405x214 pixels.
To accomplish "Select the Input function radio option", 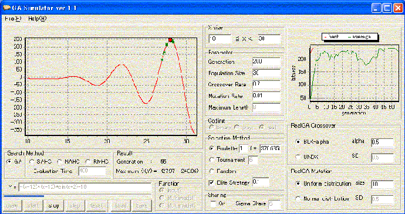I will (x=162, y=190).
